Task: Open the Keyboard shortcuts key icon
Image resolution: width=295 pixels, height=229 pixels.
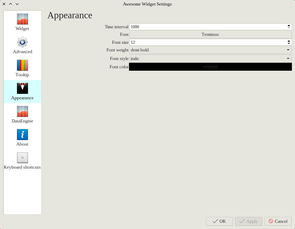Action: click(x=22, y=158)
